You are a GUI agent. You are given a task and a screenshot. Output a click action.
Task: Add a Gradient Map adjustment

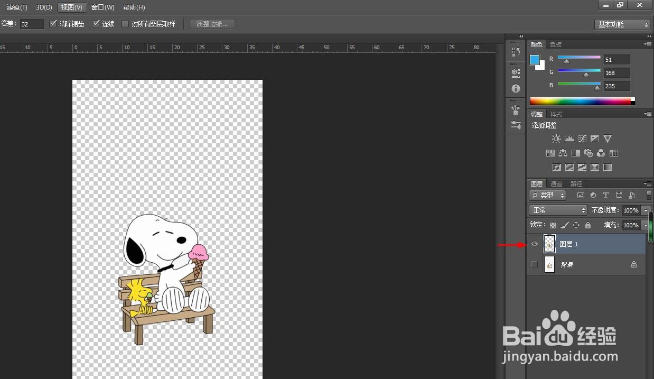tap(608, 168)
